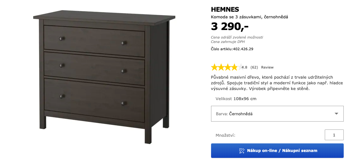Open the Review link

coord(267,67)
